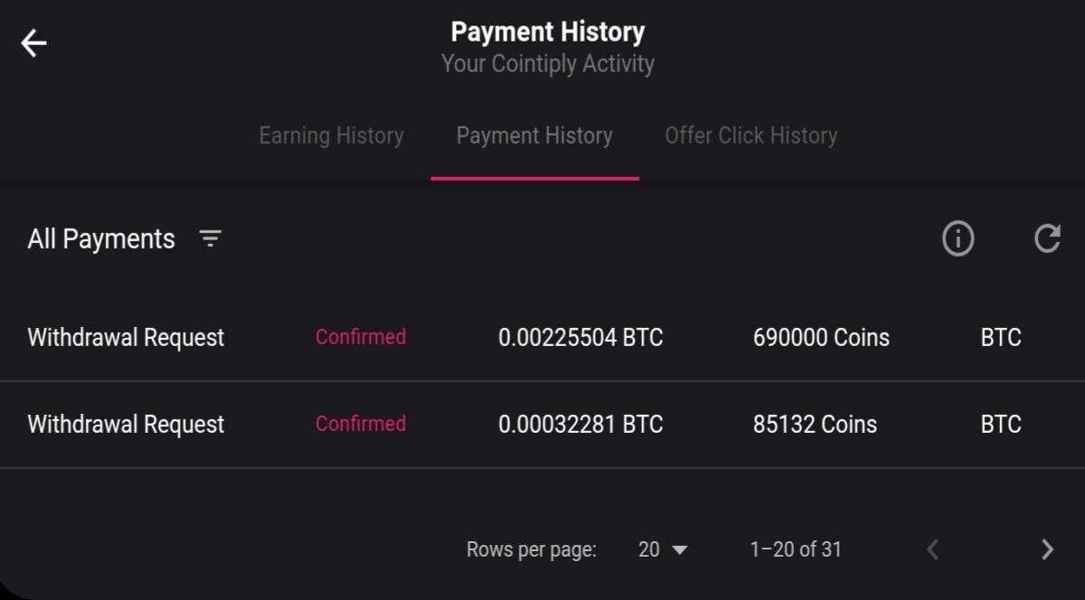Open the 690000 Coins withdrawal row
Viewport: 1085px width, 600px height.
pos(542,338)
